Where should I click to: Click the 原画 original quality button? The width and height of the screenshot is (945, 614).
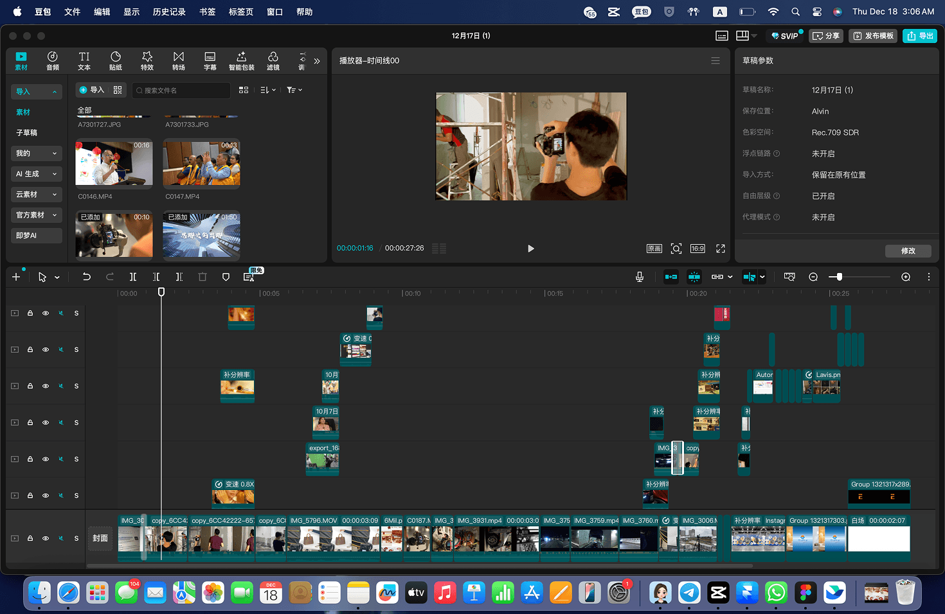654,249
